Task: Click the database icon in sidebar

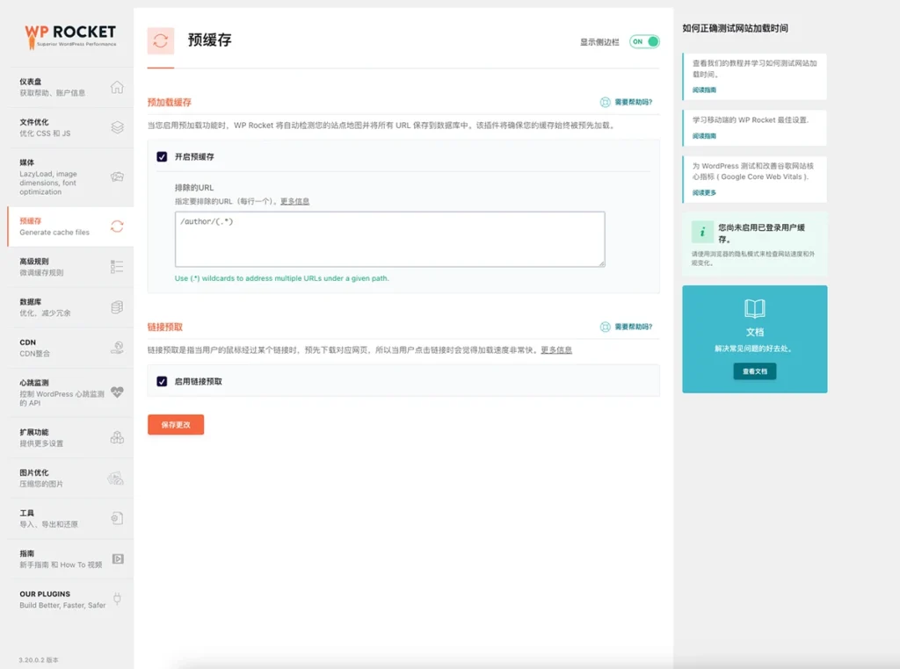Action: point(117,307)
